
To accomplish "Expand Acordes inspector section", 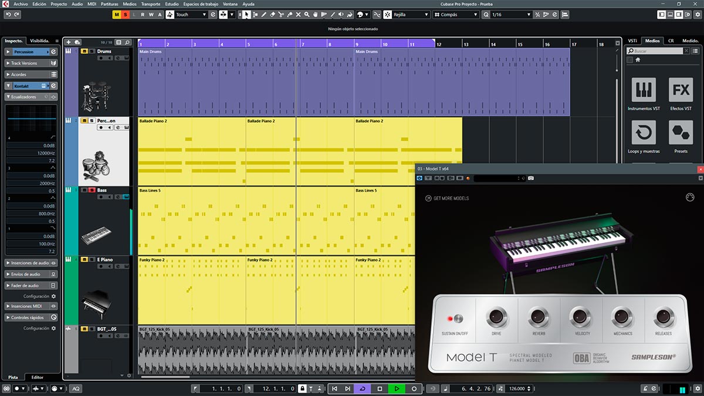I will (x=31, y=75).
